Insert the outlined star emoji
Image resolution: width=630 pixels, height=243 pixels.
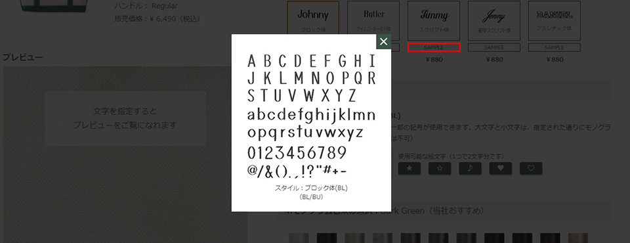point(440,169)
